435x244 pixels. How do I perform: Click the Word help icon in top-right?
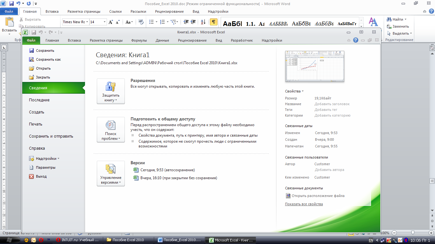pyautogui.click(x=432, y=11)
